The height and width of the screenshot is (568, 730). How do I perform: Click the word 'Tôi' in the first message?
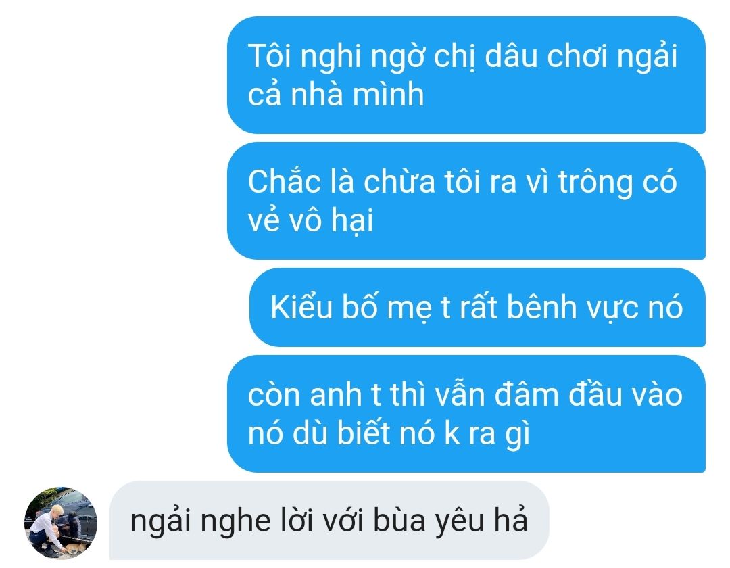(270, 56)
